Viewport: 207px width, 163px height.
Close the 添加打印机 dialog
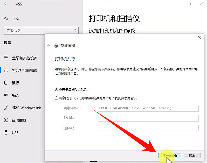pyautogui.click(x=200, y=38)
